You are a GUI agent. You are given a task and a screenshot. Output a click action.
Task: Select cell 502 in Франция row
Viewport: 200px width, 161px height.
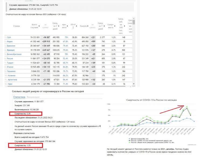123,50
